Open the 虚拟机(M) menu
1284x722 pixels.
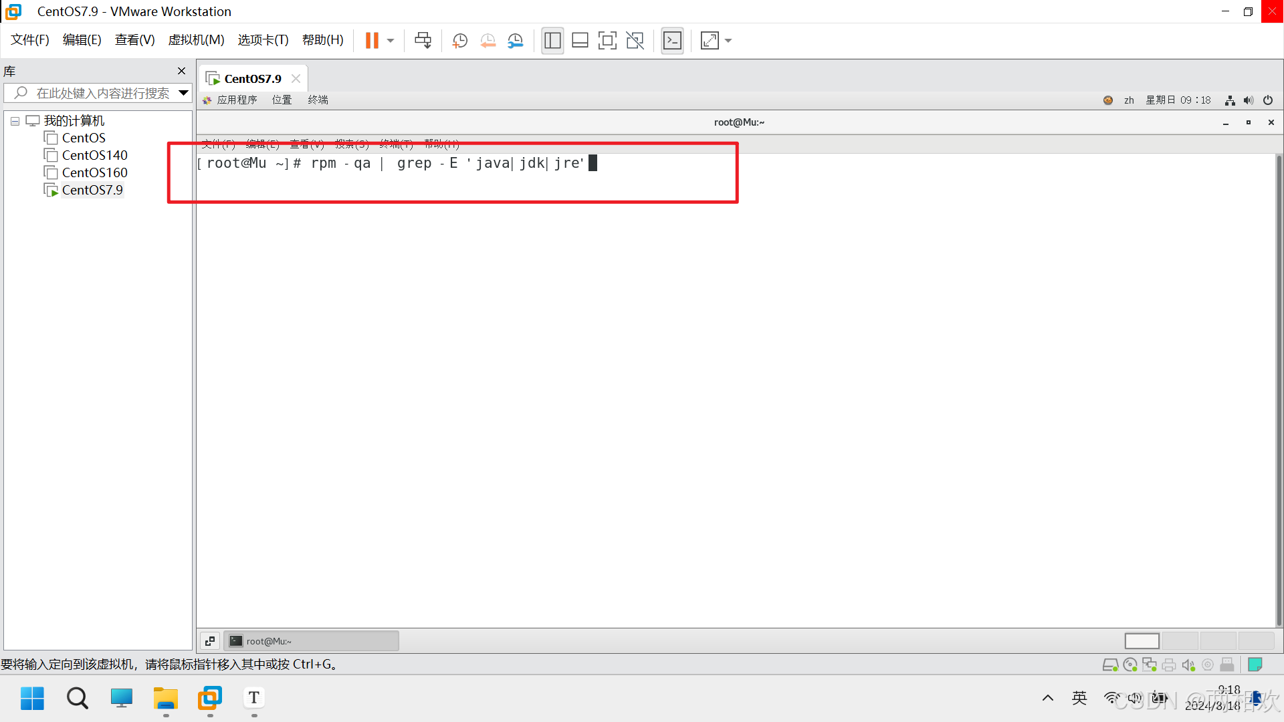point(196,40)
